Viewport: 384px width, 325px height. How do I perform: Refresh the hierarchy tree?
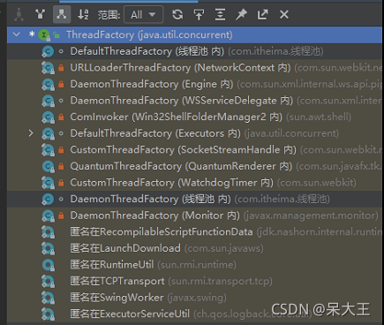click(177, 14)
